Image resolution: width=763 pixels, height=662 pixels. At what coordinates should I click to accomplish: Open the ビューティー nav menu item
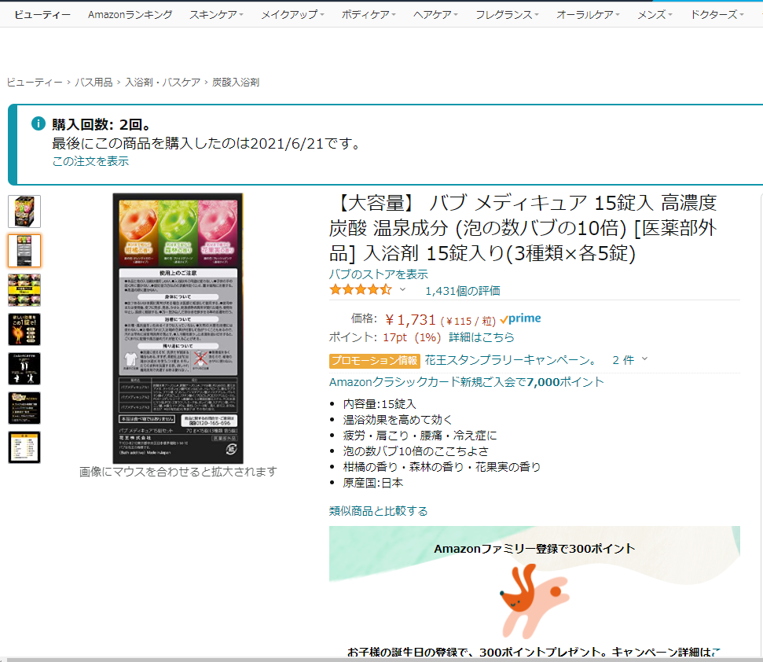[42, 15]
